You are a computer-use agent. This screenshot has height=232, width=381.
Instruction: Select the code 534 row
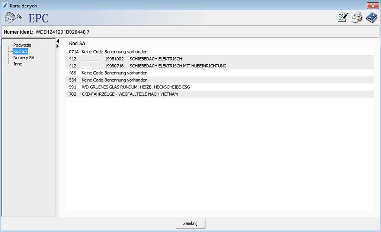coord(220,80)
